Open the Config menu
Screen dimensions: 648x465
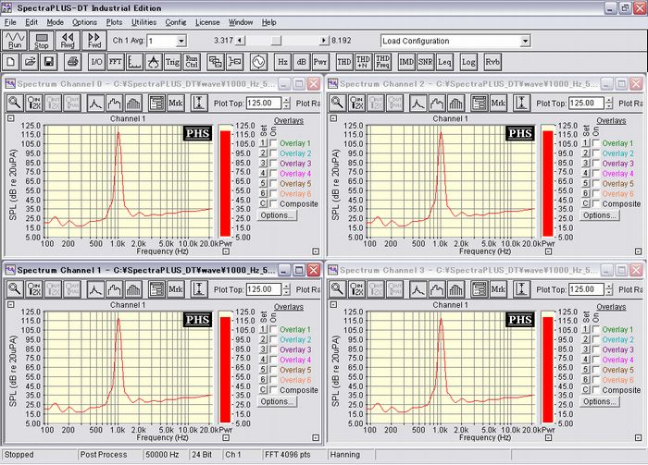coord(175,21)
